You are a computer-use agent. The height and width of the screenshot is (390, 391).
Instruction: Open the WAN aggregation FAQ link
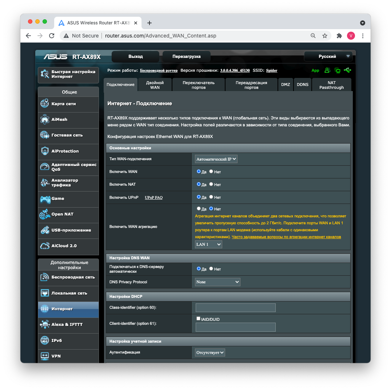(x=286, y=237)
